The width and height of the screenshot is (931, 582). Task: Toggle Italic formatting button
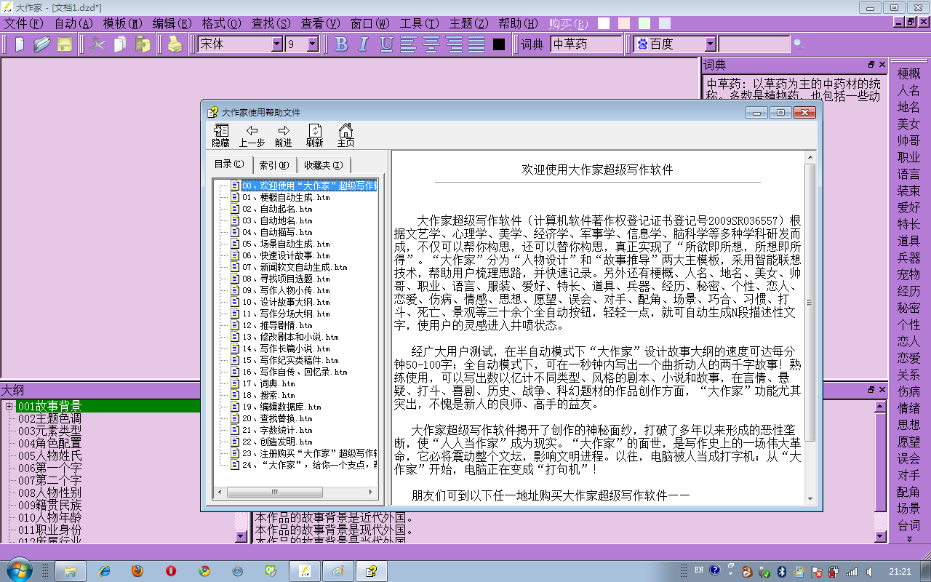364,44
